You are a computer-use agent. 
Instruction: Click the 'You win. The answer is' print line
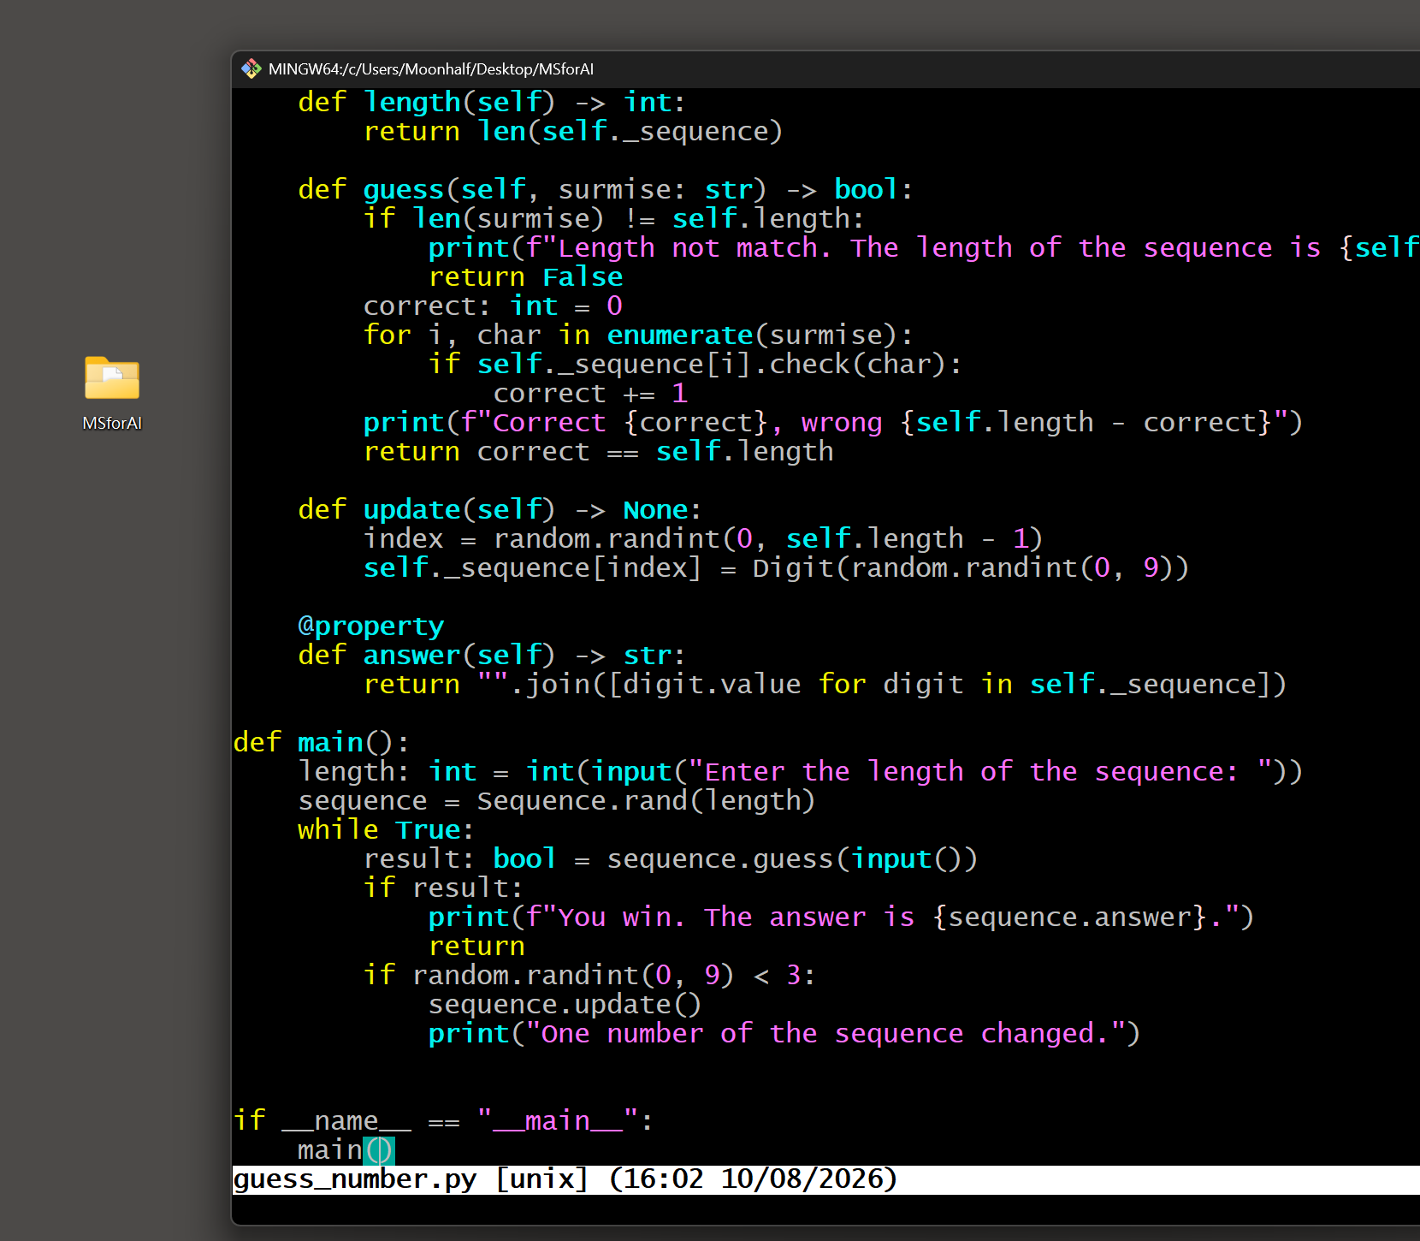tap(841, 917)
